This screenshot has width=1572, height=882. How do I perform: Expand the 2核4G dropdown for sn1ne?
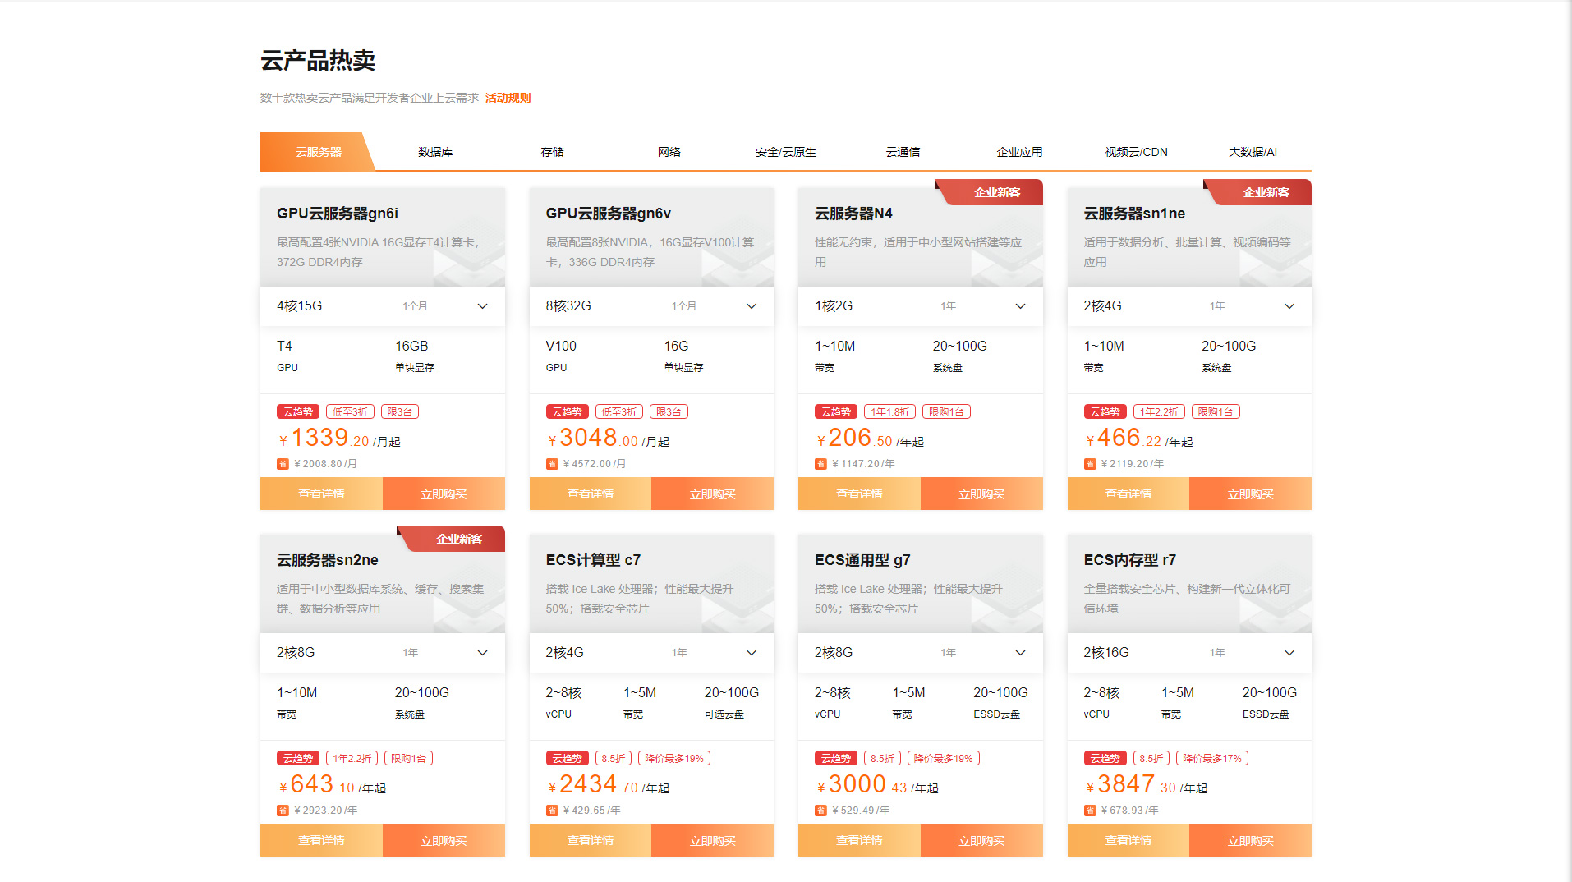coord(1189,306)
